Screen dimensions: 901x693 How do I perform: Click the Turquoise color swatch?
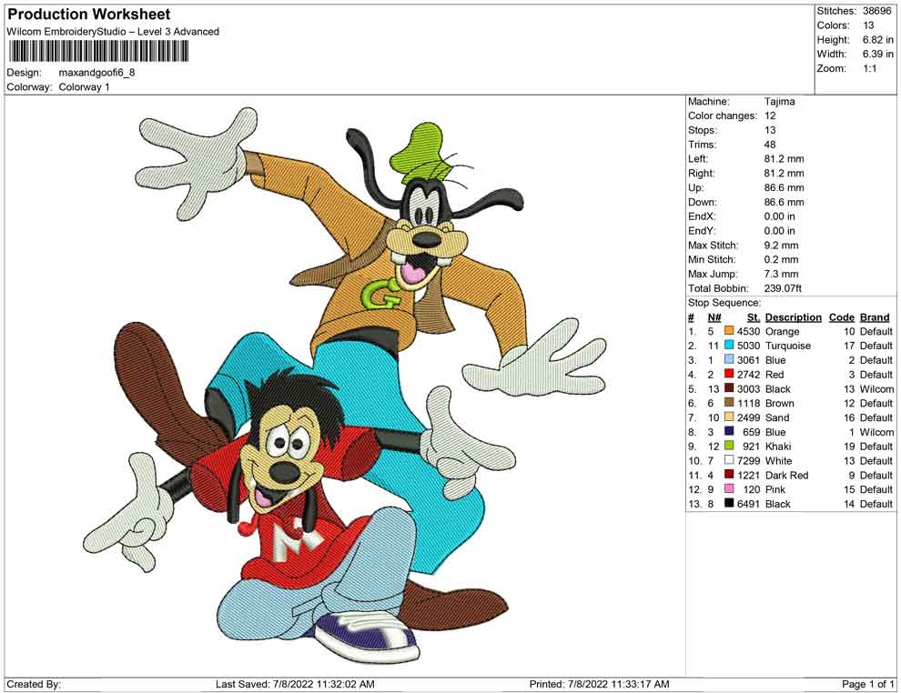(729, 345)
